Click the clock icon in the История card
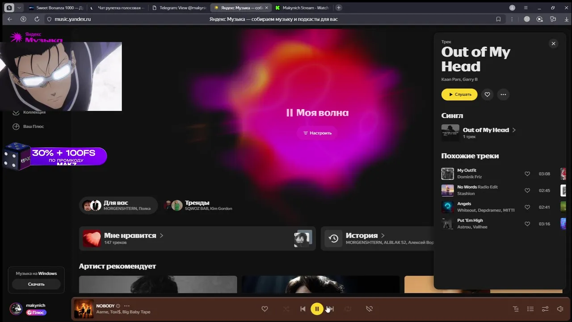The height and width of the screenshot is (322, 572). [333, 238]
